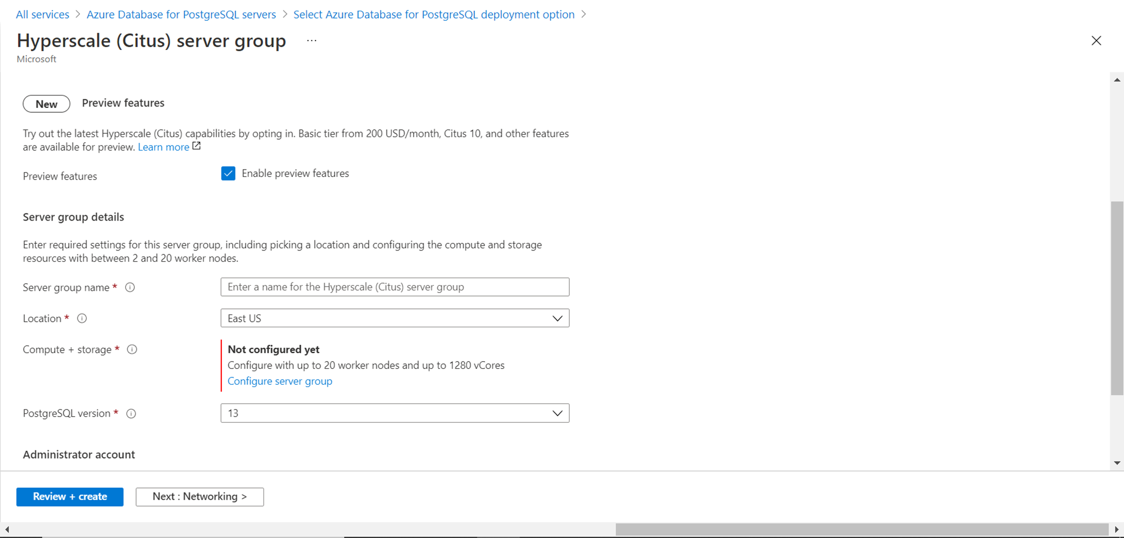Screen dimensions: 1124x538
Task: Click info icon beside Server group name
Action: 130,288
